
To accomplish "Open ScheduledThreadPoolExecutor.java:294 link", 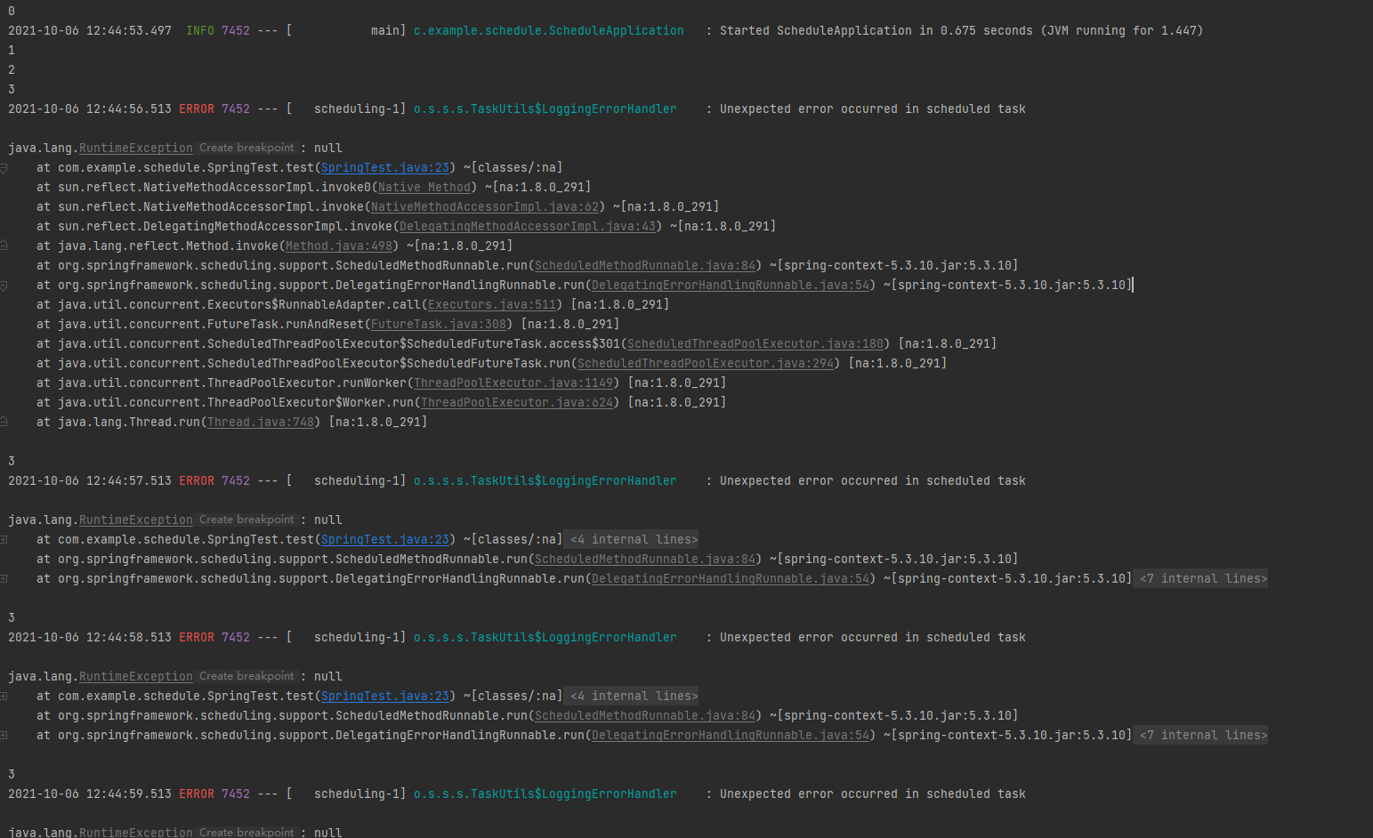I will click(x=706, y=363).
